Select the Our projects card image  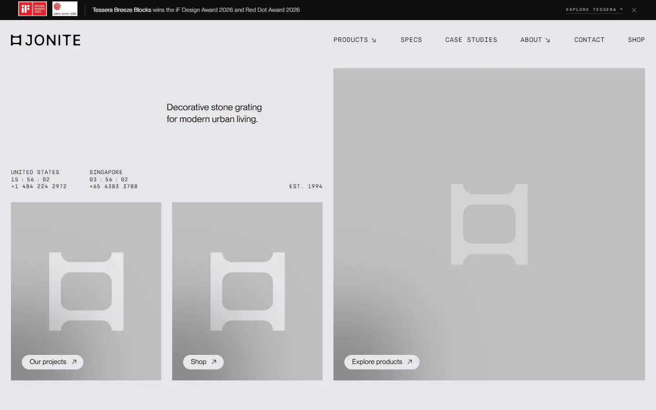coord(86,291)
